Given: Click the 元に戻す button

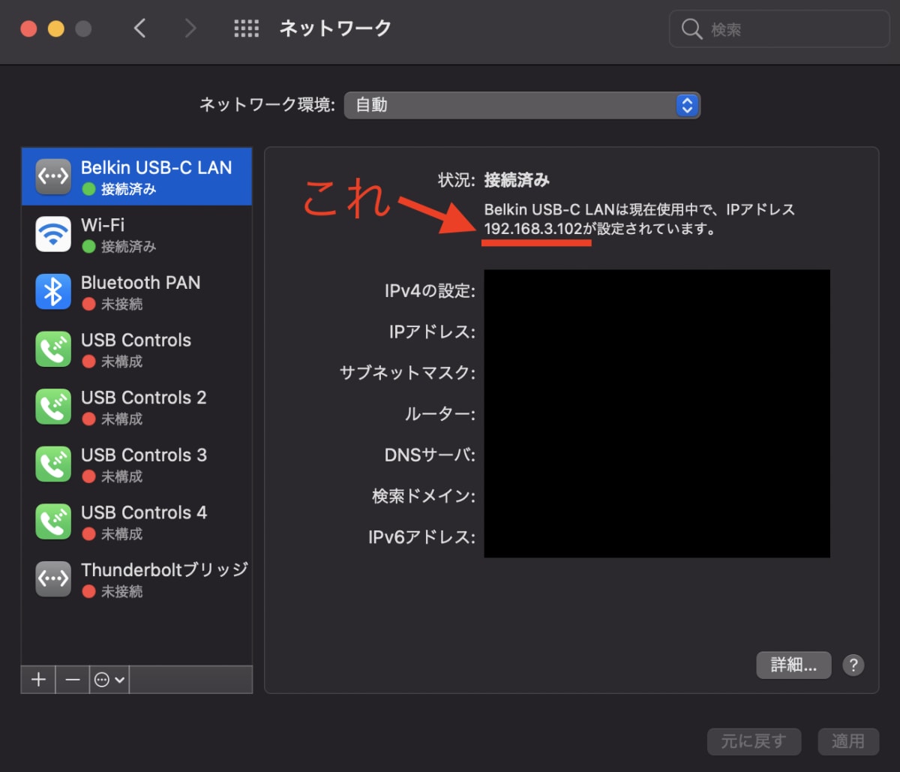Looking at the screenshot, I should click(754, 742).
